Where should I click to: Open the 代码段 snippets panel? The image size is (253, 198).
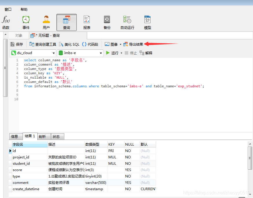pyautogui.click(x=89, y=44)
